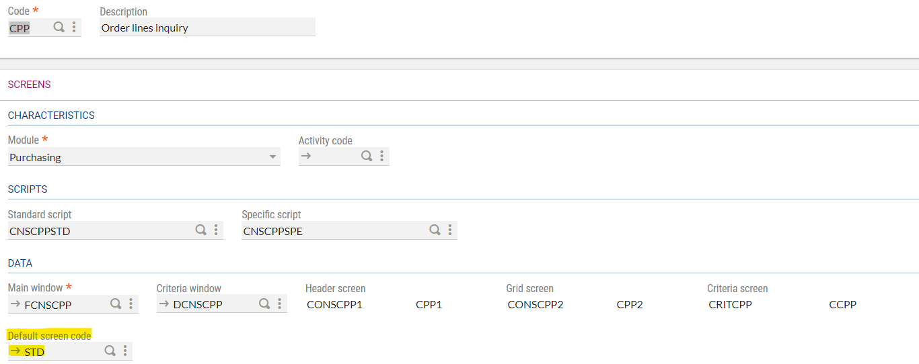Viewport: 919px width, 364px height.
Task: Click the Activity code lookup magnifier
Action: 367,156
